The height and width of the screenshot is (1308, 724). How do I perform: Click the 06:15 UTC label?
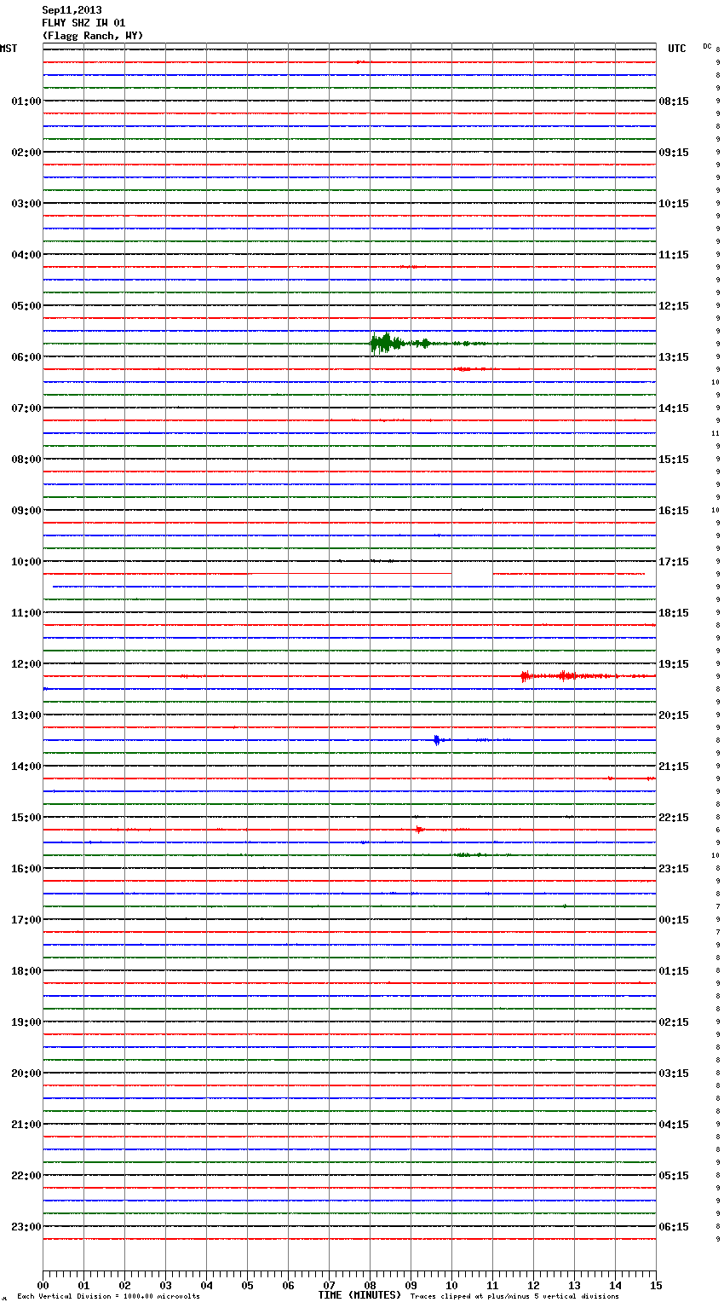coord(674,1227)
